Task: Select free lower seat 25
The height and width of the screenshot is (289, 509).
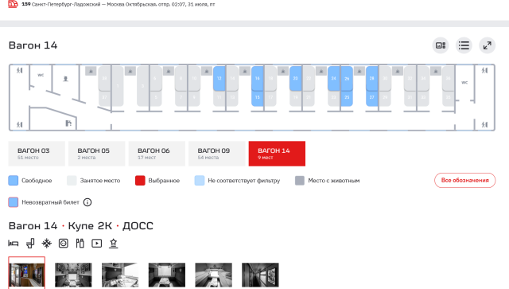Action: click(x=347, y=98)
